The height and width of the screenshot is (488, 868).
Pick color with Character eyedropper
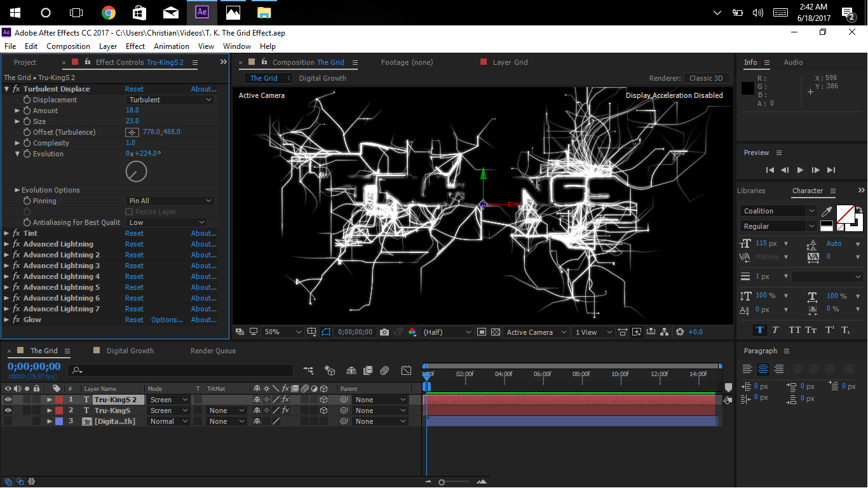pos(827,212)
